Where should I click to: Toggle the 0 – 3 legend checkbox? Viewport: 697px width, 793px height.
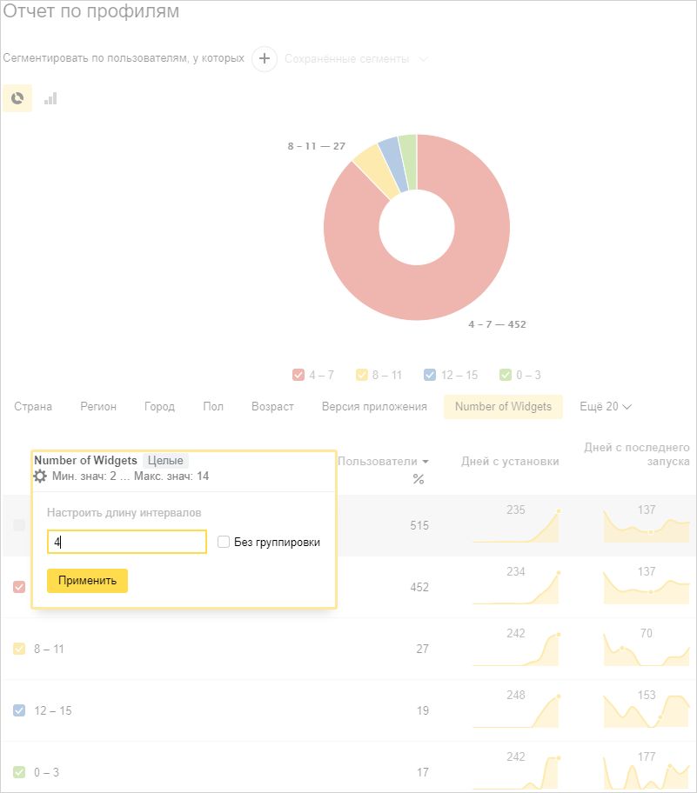coord(506,375)
